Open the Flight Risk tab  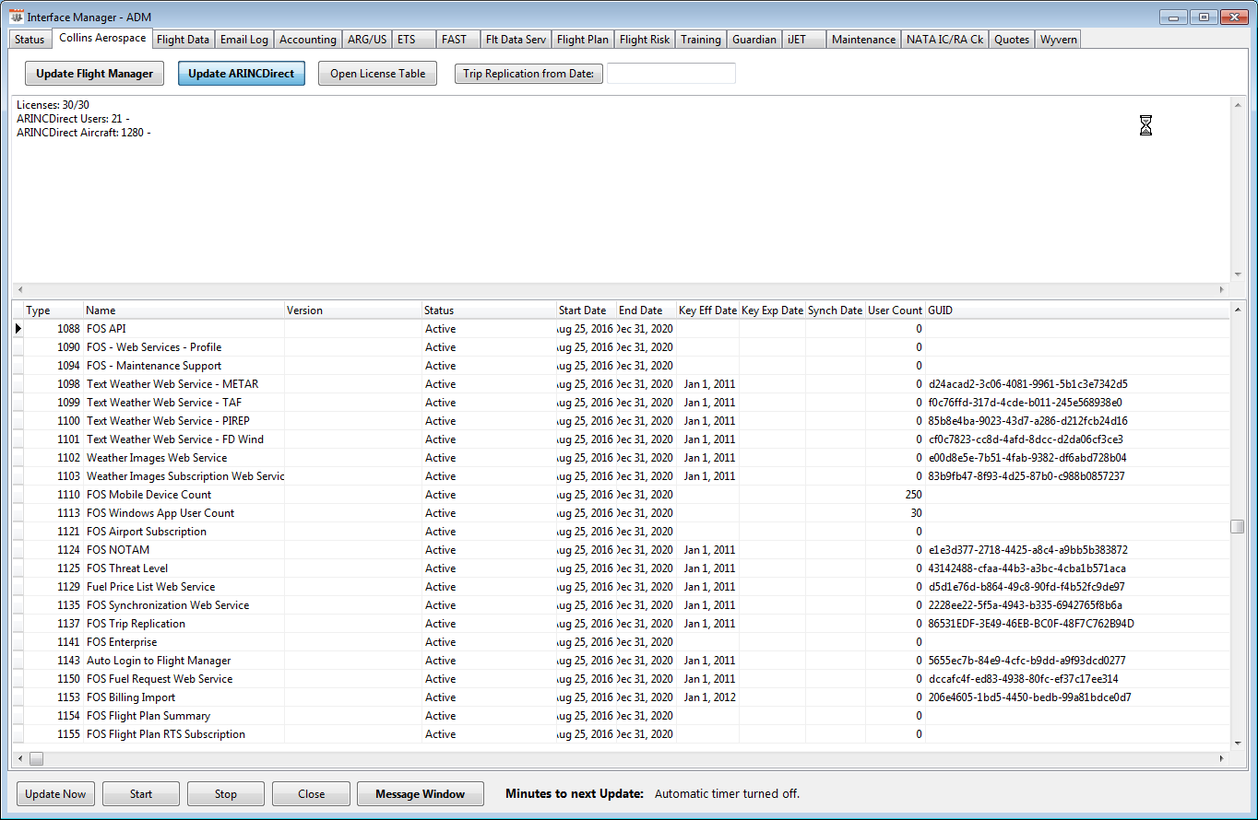(x=645, y=40)
